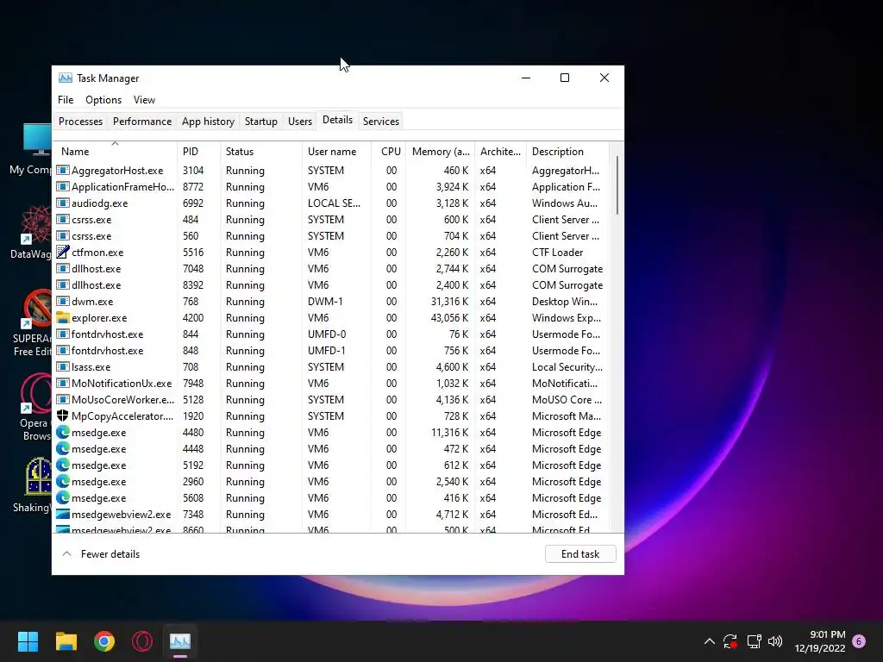Click the End task button
Screen dimensions: 883x662
[580, 554]
